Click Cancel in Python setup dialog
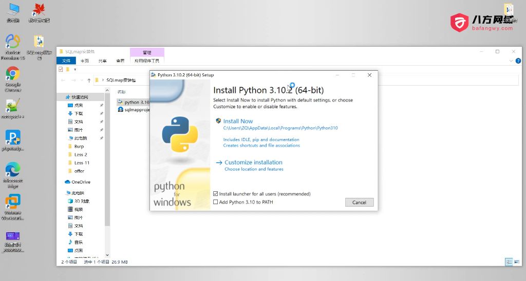 pyautogui.click(x=359, y=203)
